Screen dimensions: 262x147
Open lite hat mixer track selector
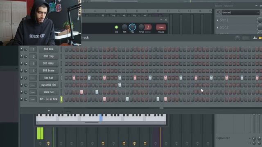[x=33, y=78]
